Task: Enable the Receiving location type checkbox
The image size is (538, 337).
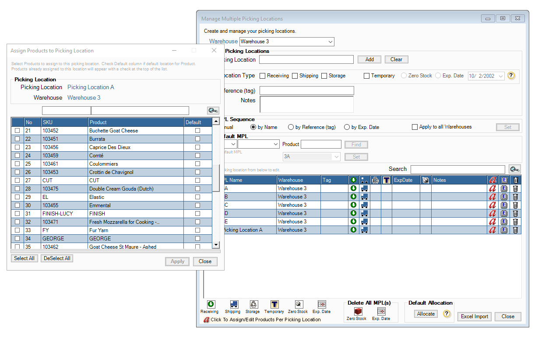Action: click(x=263, y=76)
